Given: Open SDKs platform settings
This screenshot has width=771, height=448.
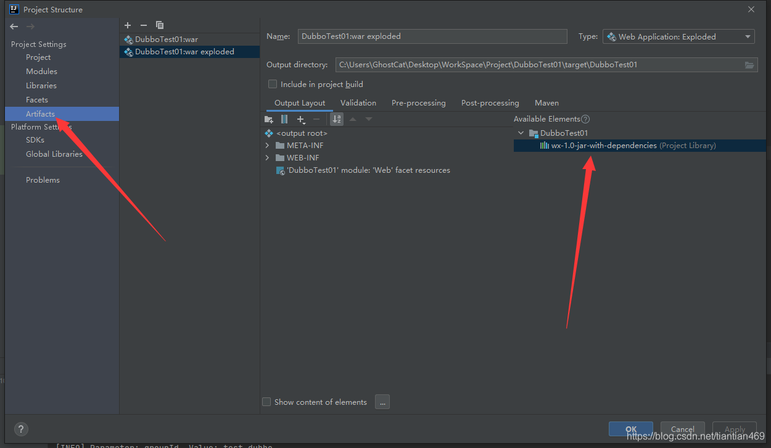Looking at the screenshot, I should (x=35, y=140).
